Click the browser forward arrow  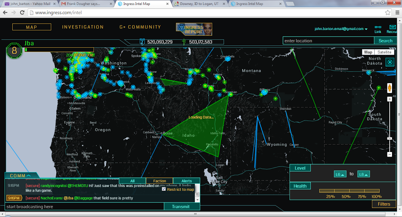pos(13,12)
